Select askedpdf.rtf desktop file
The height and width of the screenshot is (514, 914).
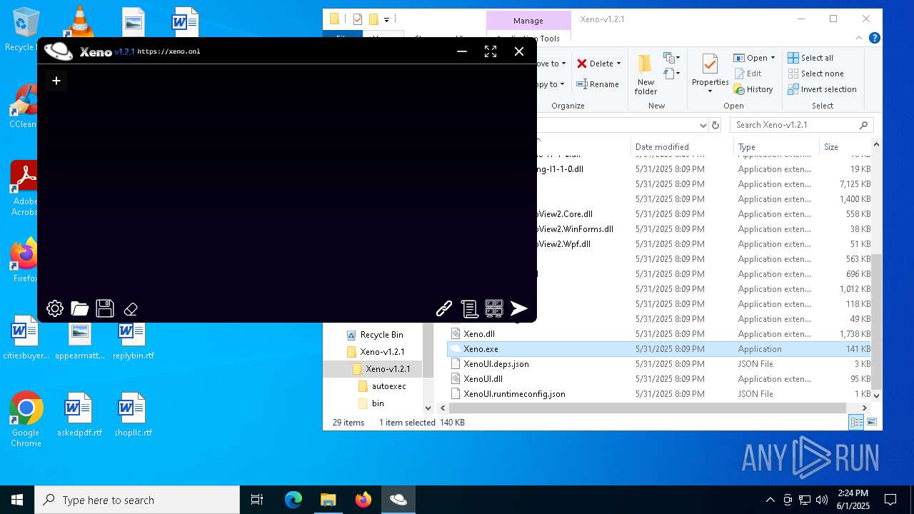click(x=79, y=415)
